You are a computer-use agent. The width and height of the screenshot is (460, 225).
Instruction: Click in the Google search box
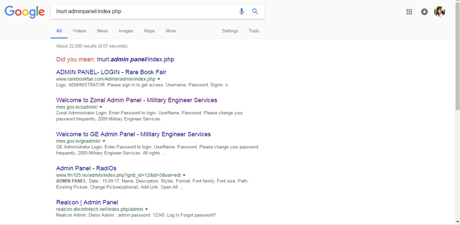(146, 11)
